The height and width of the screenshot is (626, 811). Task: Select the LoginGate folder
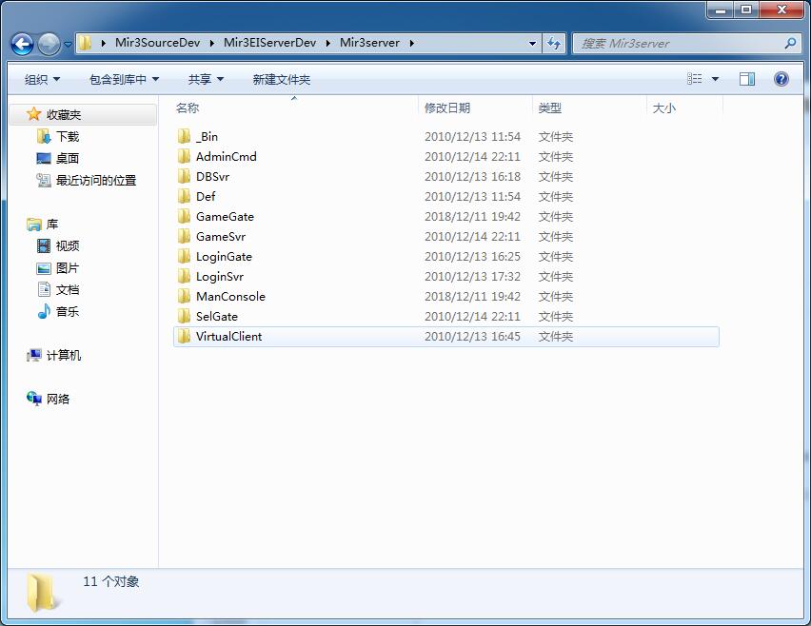[224, 256]
